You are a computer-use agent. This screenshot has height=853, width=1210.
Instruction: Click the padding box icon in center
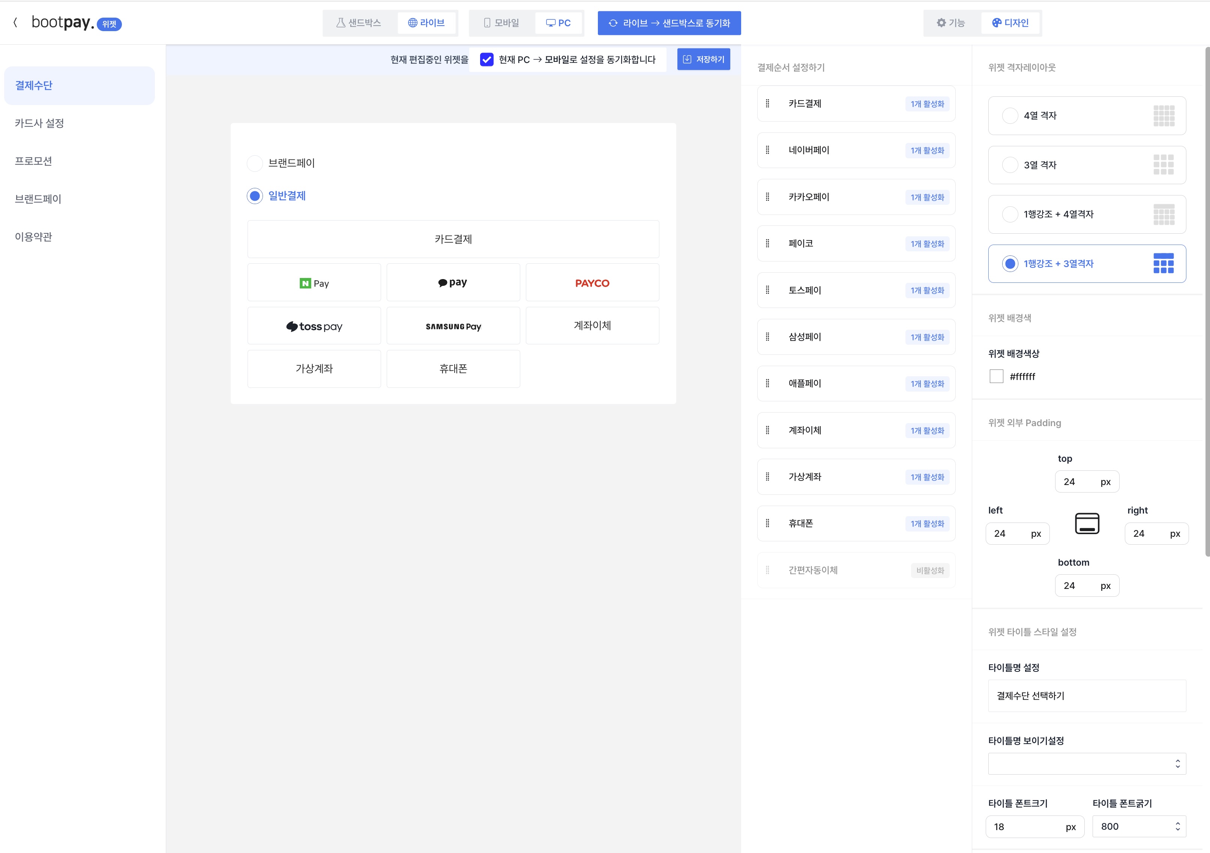coord(1087,523)
